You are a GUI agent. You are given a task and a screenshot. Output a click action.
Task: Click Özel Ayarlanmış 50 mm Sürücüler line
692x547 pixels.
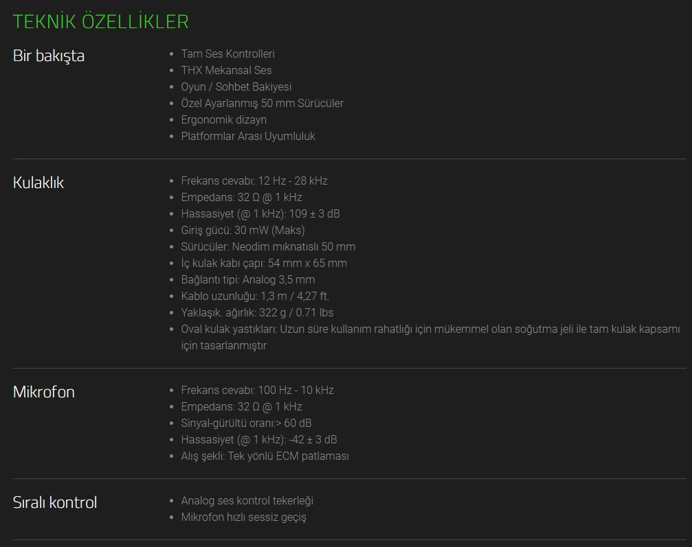(x=262, y=103)
